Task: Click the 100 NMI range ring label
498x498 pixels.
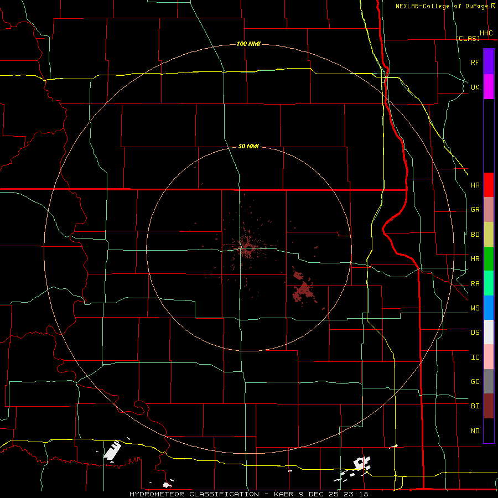Action: tap(248, 44)
